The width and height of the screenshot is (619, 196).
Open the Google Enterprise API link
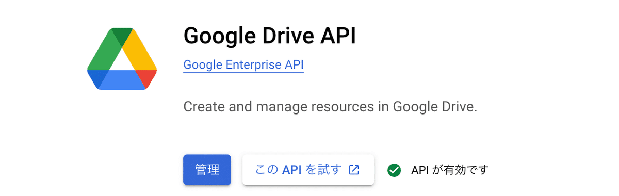click(243, 65)
